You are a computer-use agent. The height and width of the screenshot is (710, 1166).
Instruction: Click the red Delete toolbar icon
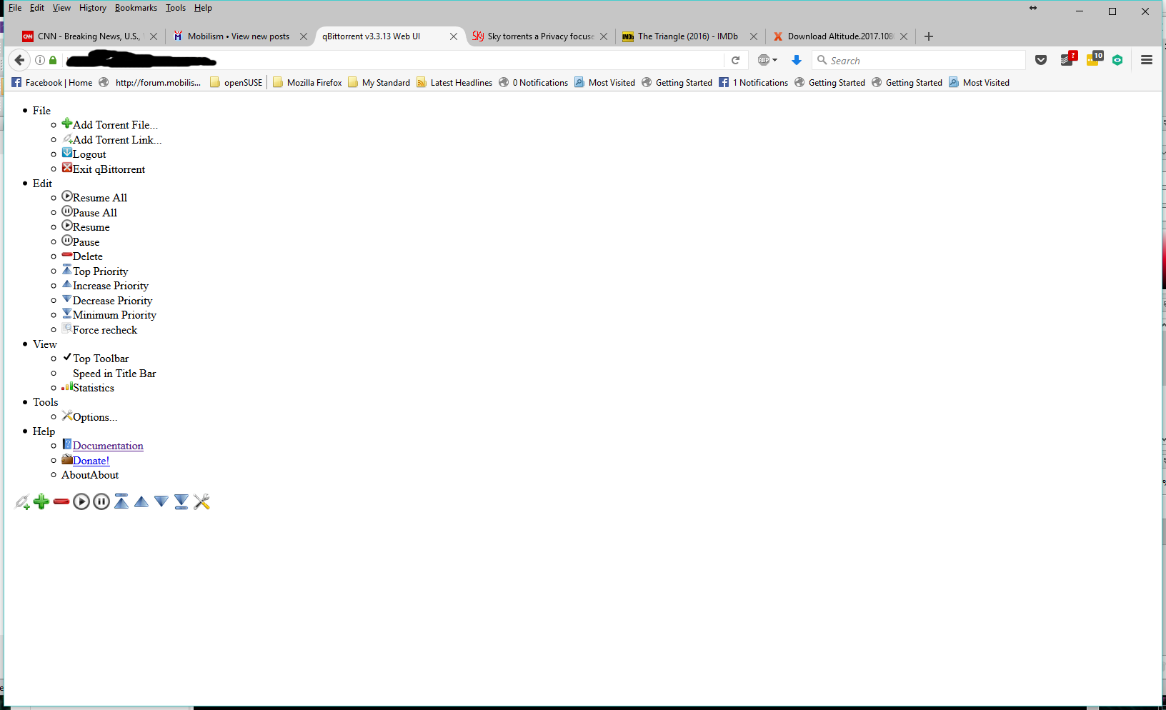point(61,501)
